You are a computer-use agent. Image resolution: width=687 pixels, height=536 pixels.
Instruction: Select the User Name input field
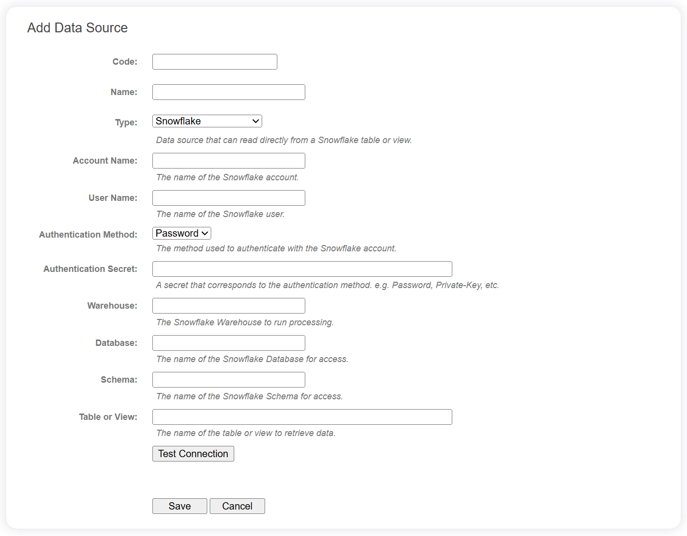[228, 197]
